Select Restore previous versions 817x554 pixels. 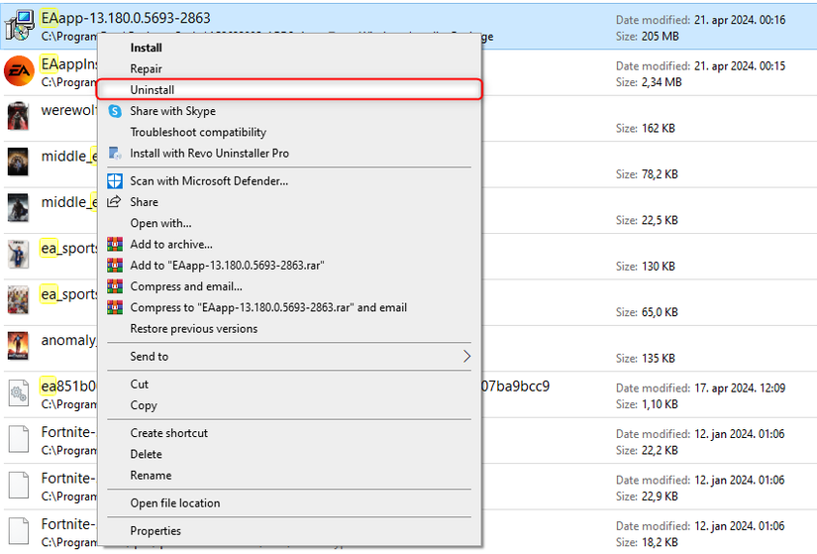coord(194,329)
